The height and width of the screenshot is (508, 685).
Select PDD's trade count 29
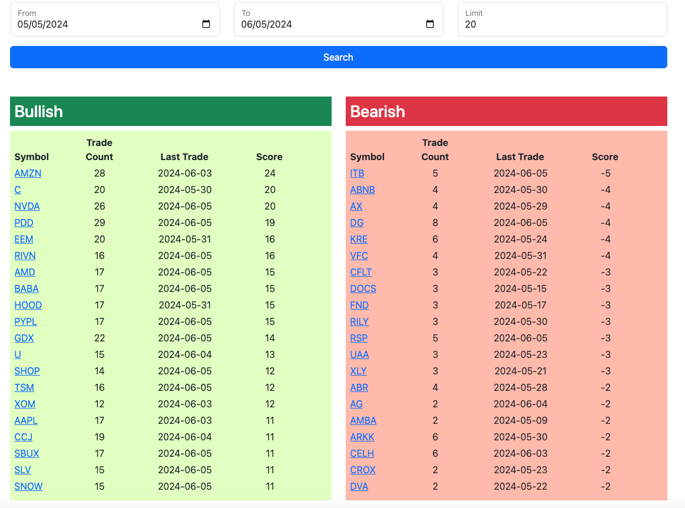pos(100,223)
